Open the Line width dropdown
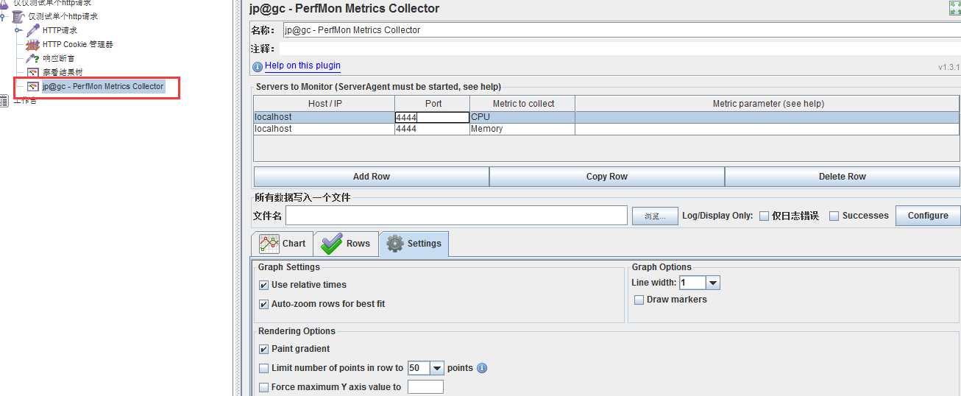This screenshot has height=396, width=961. [x=712, y=283]
